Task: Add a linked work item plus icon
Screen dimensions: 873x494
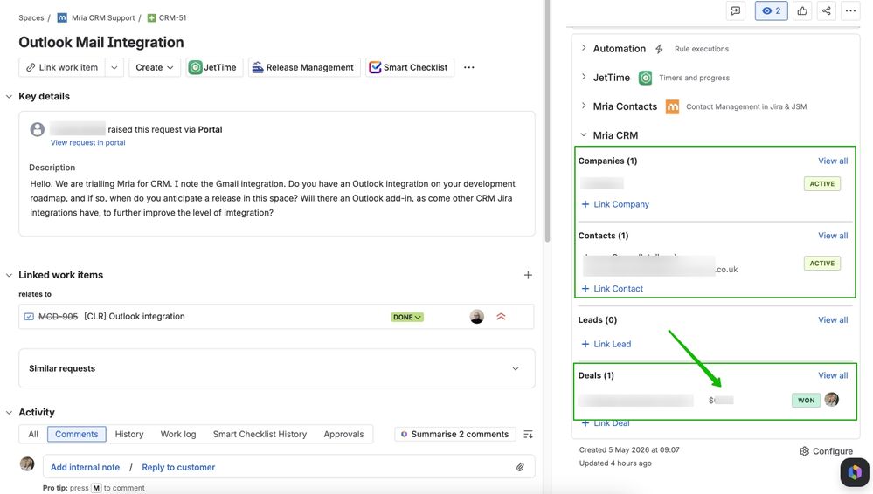Action: (528, 275)
